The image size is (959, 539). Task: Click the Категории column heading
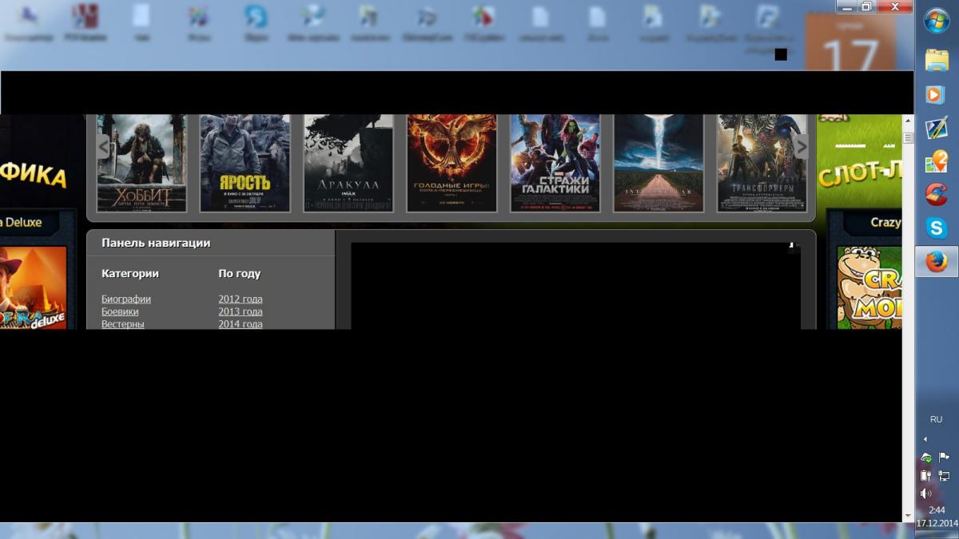pyautogui.click(x=130, y=273)
